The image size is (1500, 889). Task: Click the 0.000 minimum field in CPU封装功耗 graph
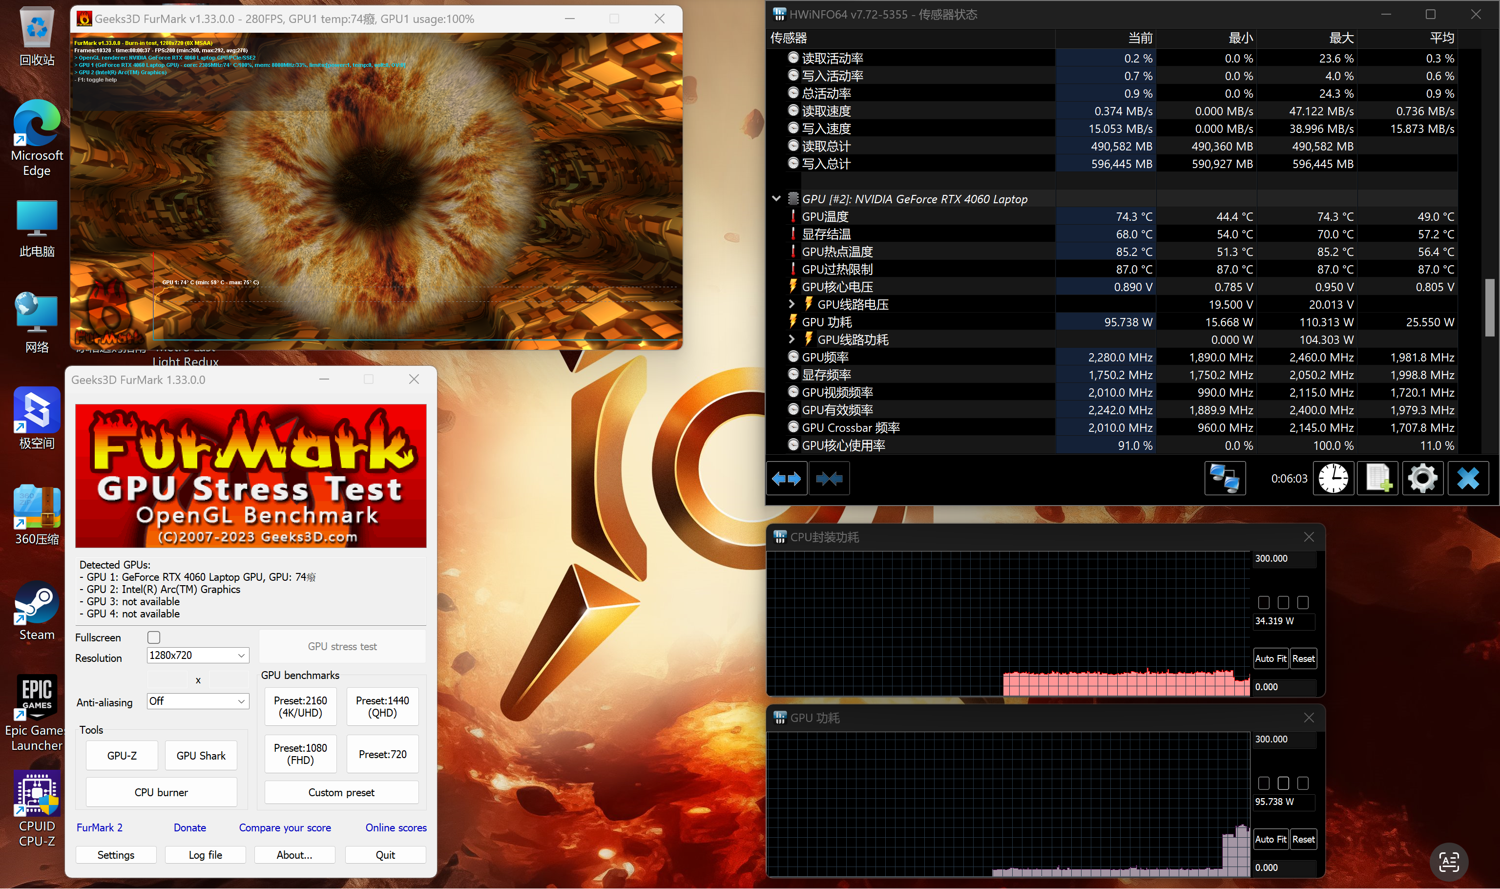pos(1284,687)
